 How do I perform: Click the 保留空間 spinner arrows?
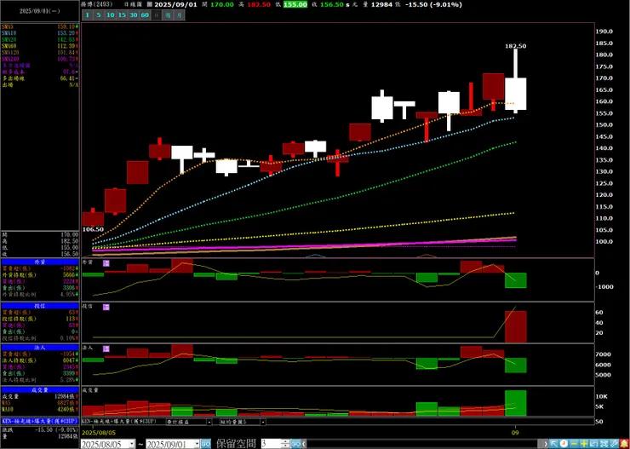(x=286, y=444)
